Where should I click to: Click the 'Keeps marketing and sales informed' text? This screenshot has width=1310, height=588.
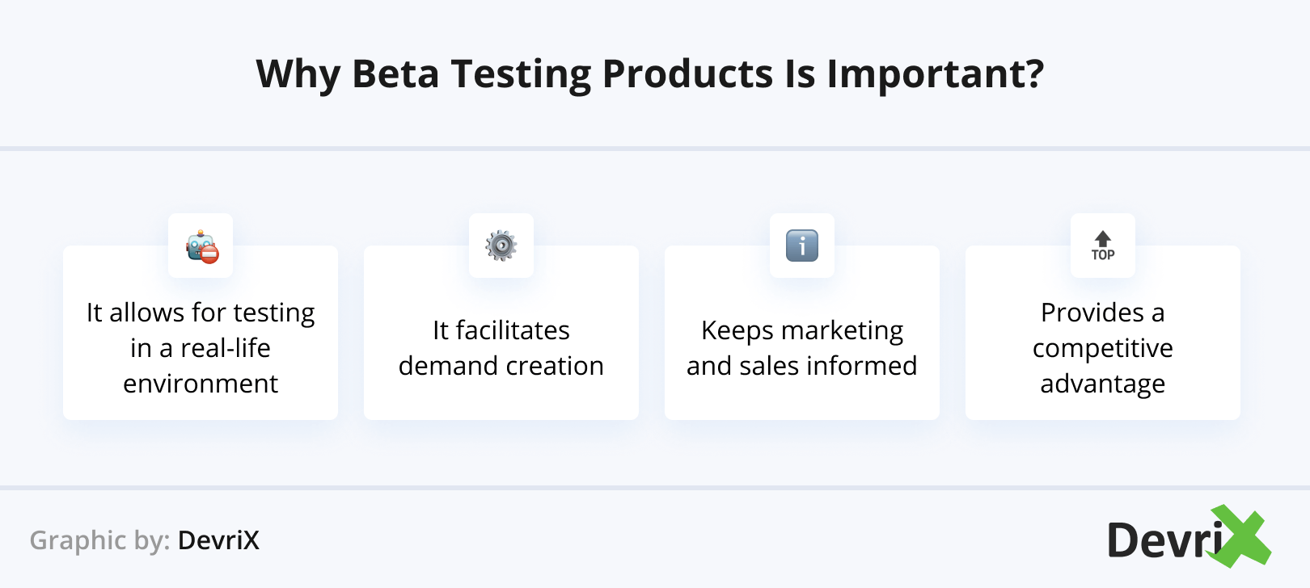point(802,347)
